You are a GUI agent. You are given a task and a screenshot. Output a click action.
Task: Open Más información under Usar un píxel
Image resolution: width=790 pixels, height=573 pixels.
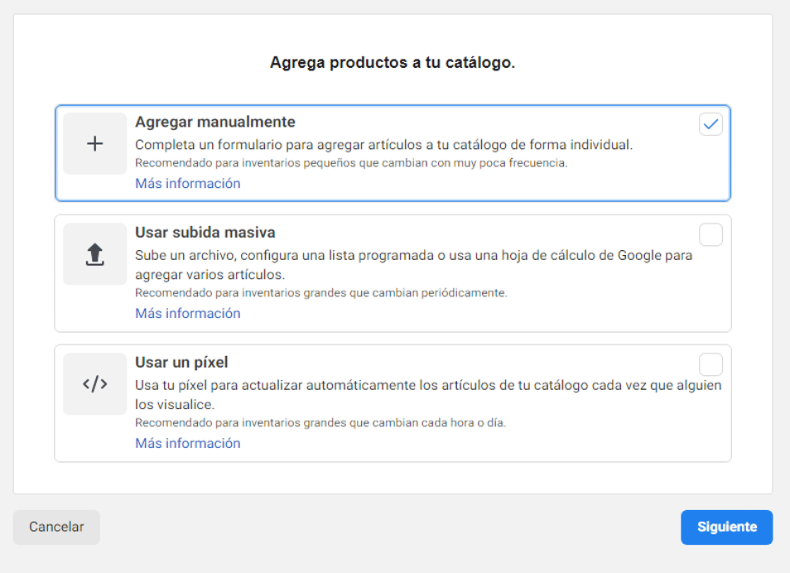(x=188, y=444)
